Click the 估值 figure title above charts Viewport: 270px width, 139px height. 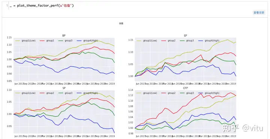(121, 24)
